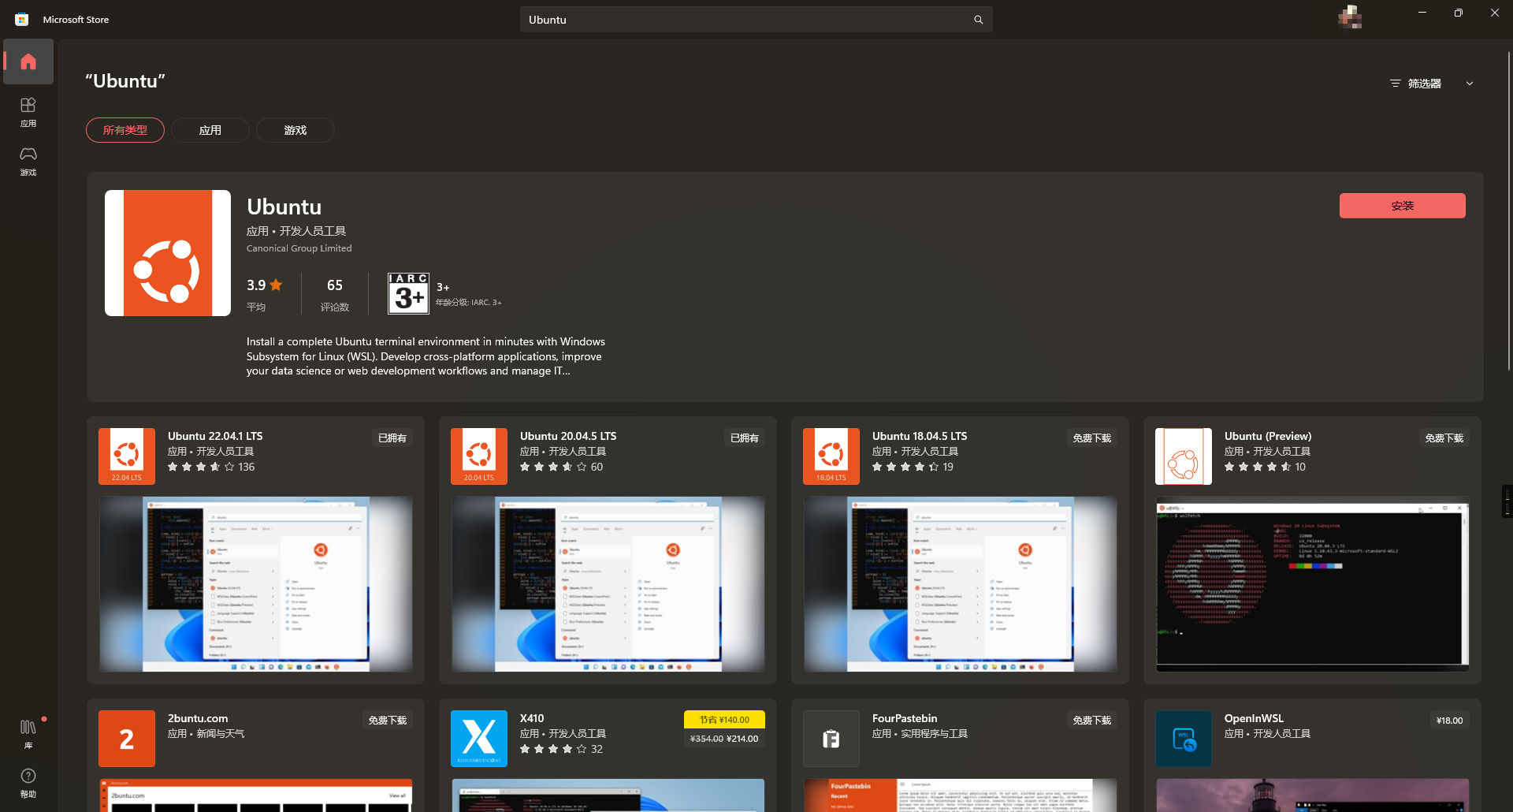Click the search magnifier icon

coord(978,20)
